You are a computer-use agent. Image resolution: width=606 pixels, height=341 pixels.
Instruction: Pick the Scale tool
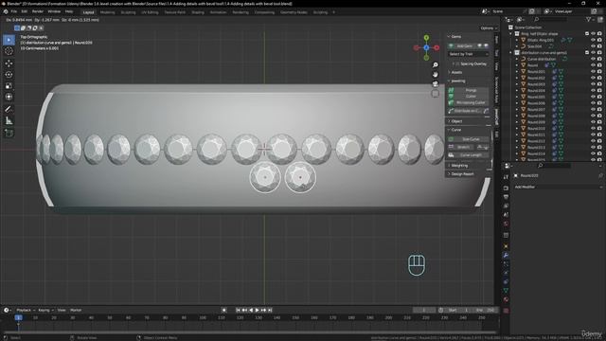[9, 86]
